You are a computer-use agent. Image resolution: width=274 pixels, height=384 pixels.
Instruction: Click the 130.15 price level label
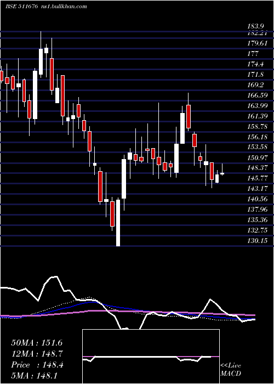(x=257, y=241)
